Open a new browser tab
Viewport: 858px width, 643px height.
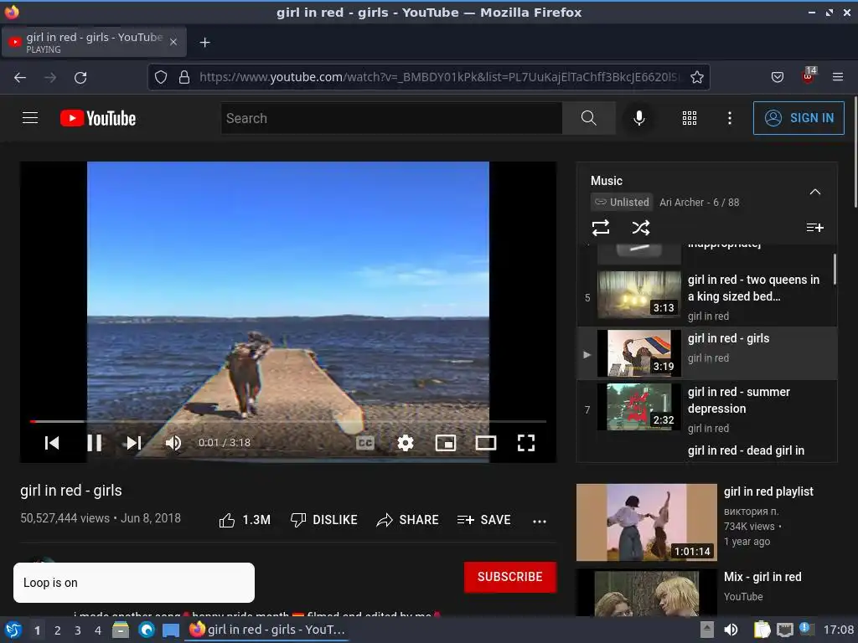coord(204,43)
